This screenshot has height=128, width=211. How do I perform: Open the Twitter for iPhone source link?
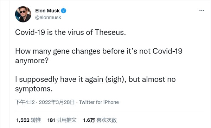point(99,102)
